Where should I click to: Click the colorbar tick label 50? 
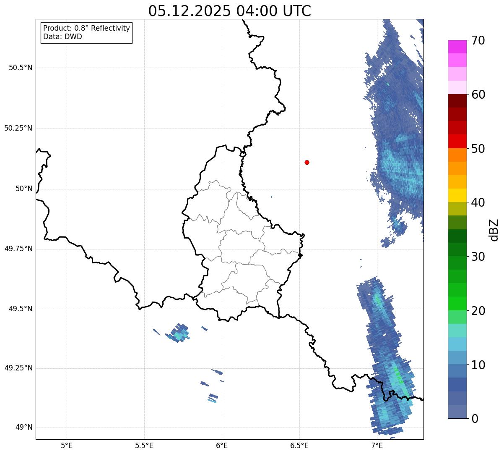point(478,149)
